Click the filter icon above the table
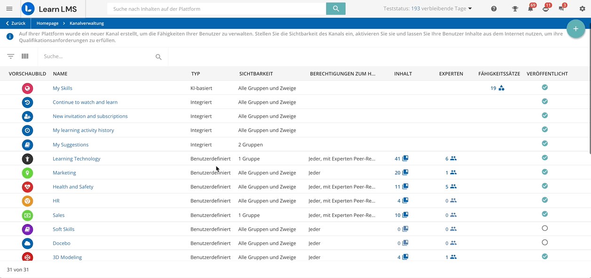This screenshot has width=591, height=278. [11, 56]
